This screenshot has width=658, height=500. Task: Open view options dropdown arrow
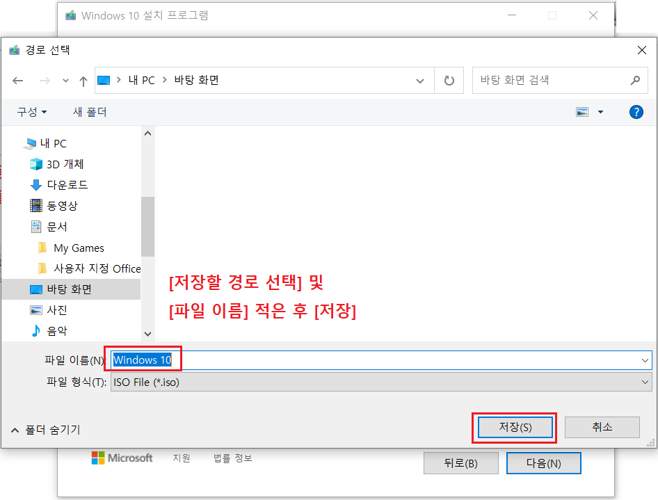pos(600,112)
